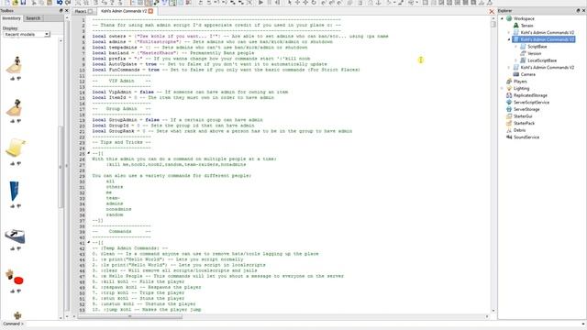Click the Undo arrow in top toolbar
Screen dimensions: 587x330
pyautogui.click(x=60, y=3)
